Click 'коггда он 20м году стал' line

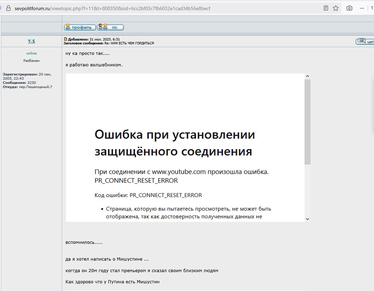tap(142, 271)
